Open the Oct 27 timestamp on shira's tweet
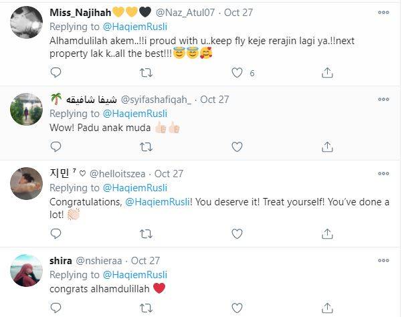402x317 pixels. coord(145,260)
